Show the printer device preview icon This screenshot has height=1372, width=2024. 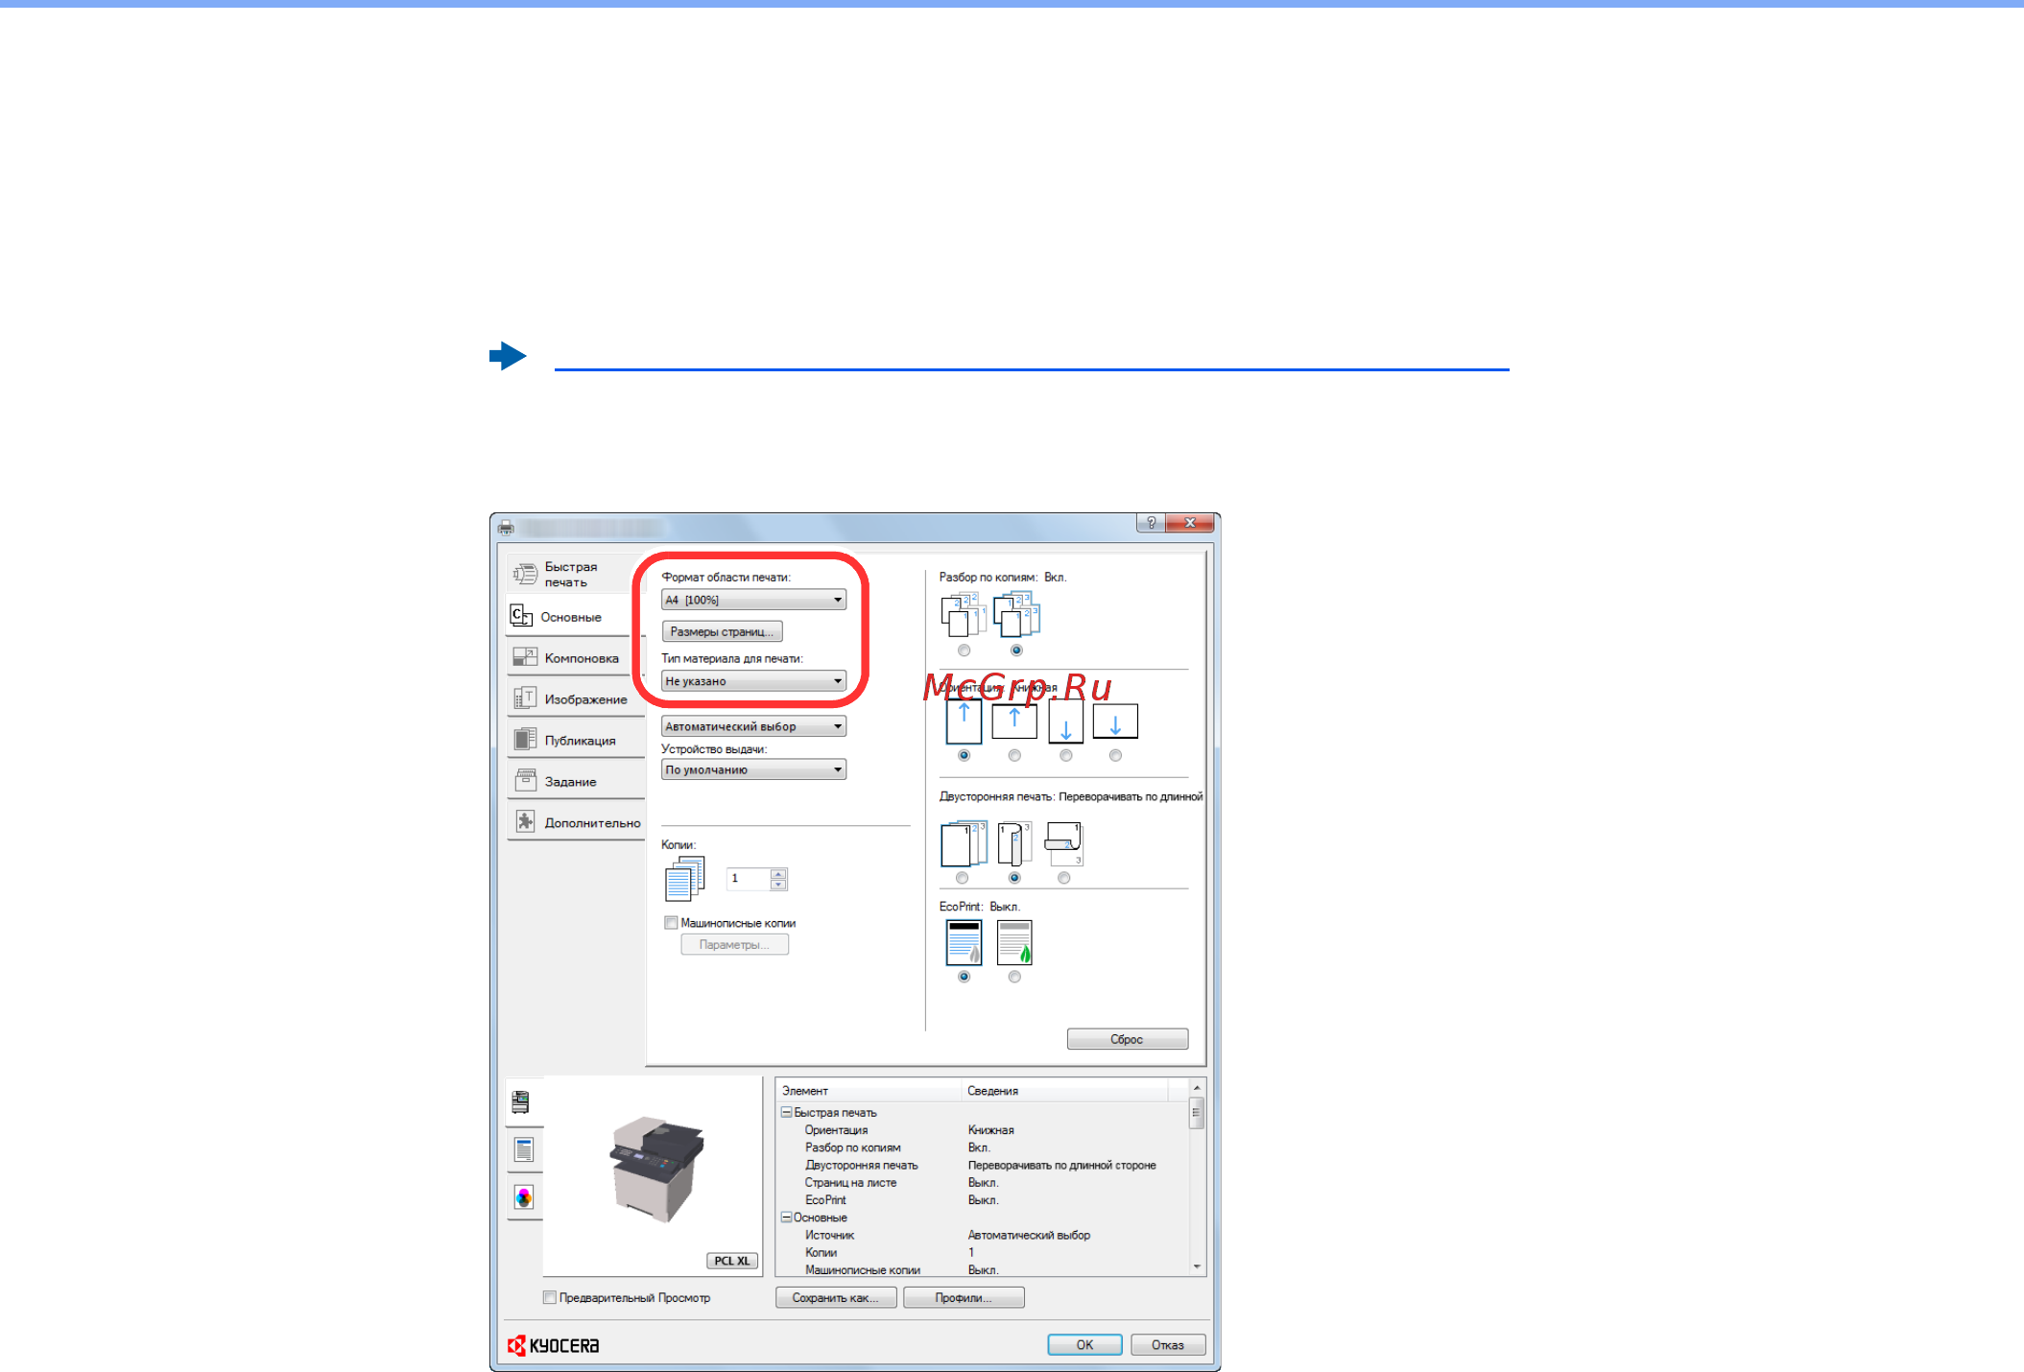coord(522,1102)
